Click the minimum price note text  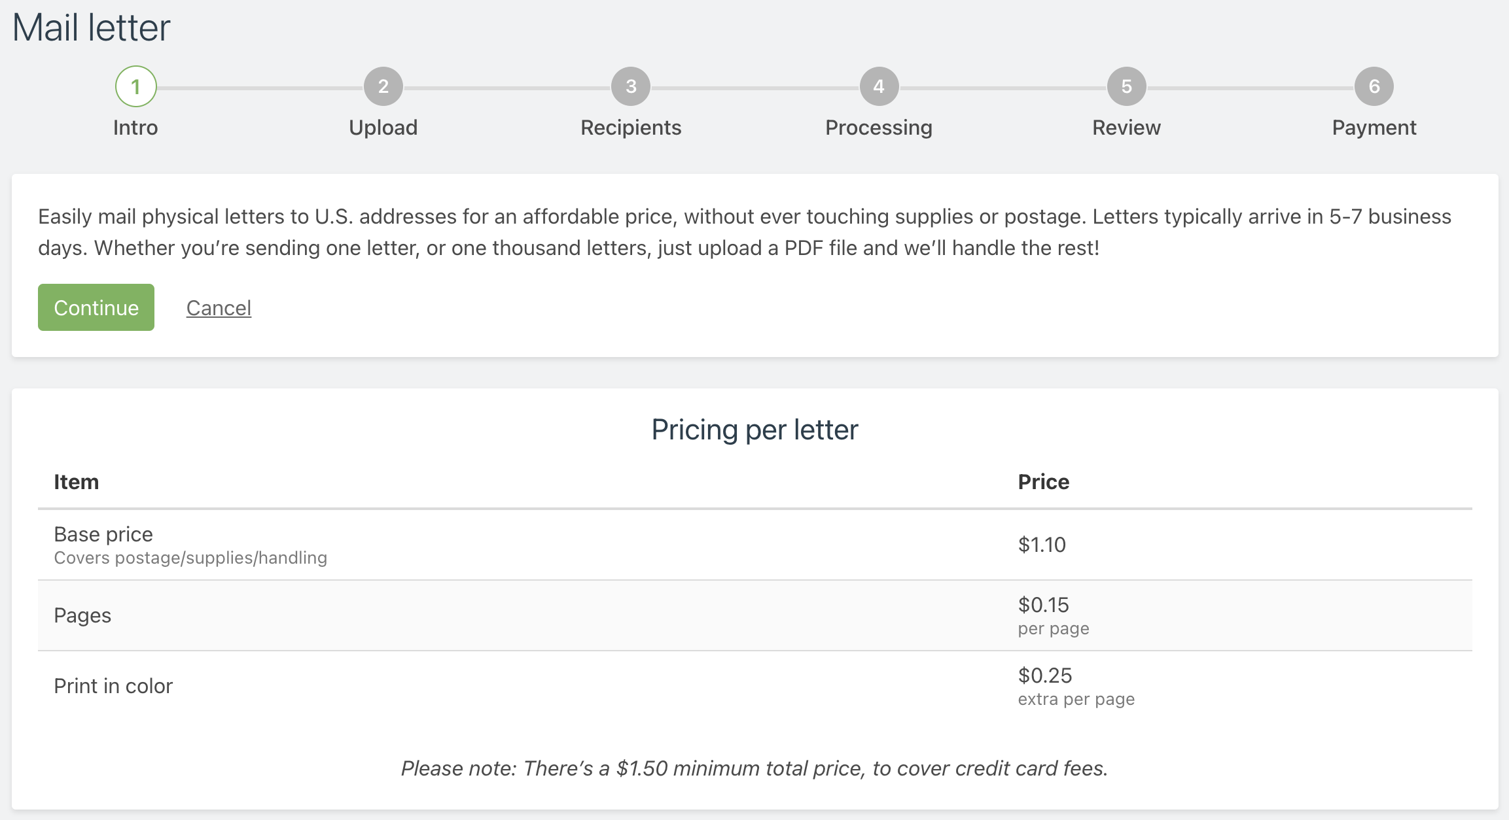point(754,768)
